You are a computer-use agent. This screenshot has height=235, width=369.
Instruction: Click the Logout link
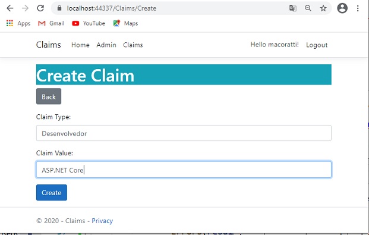(317, 45)
